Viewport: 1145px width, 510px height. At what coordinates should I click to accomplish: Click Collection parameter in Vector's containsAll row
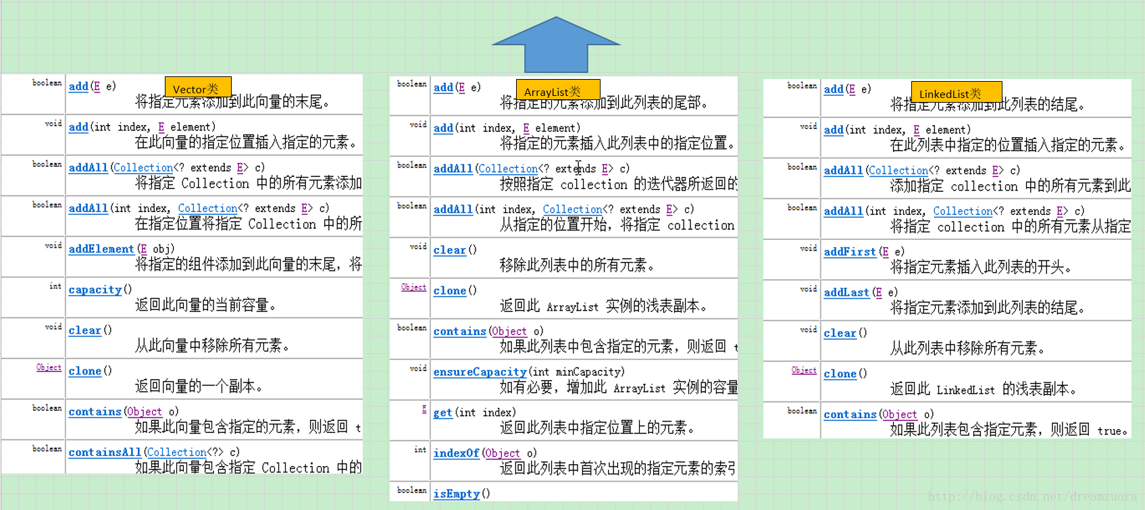[x=177, y=452]
